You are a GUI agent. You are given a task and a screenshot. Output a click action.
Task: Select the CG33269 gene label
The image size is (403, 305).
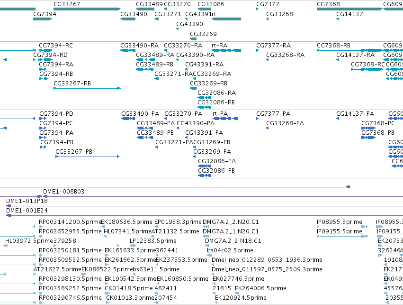(203, 34)
